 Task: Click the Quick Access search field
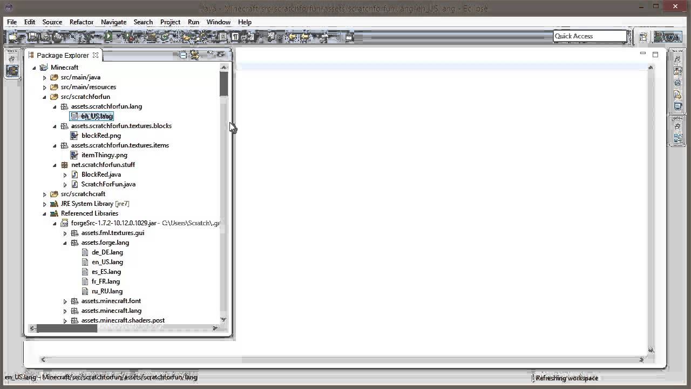pos(590,36)
